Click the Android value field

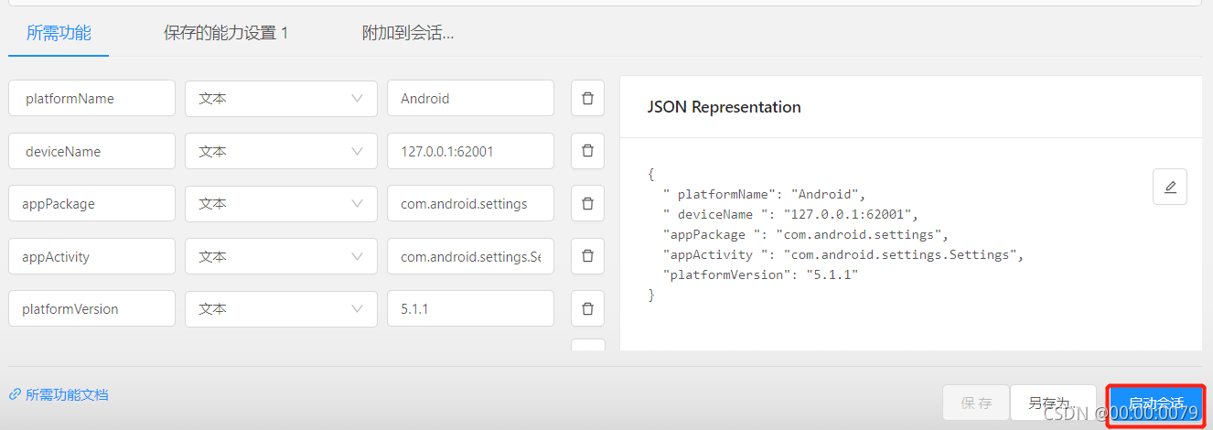coord(470,98)
